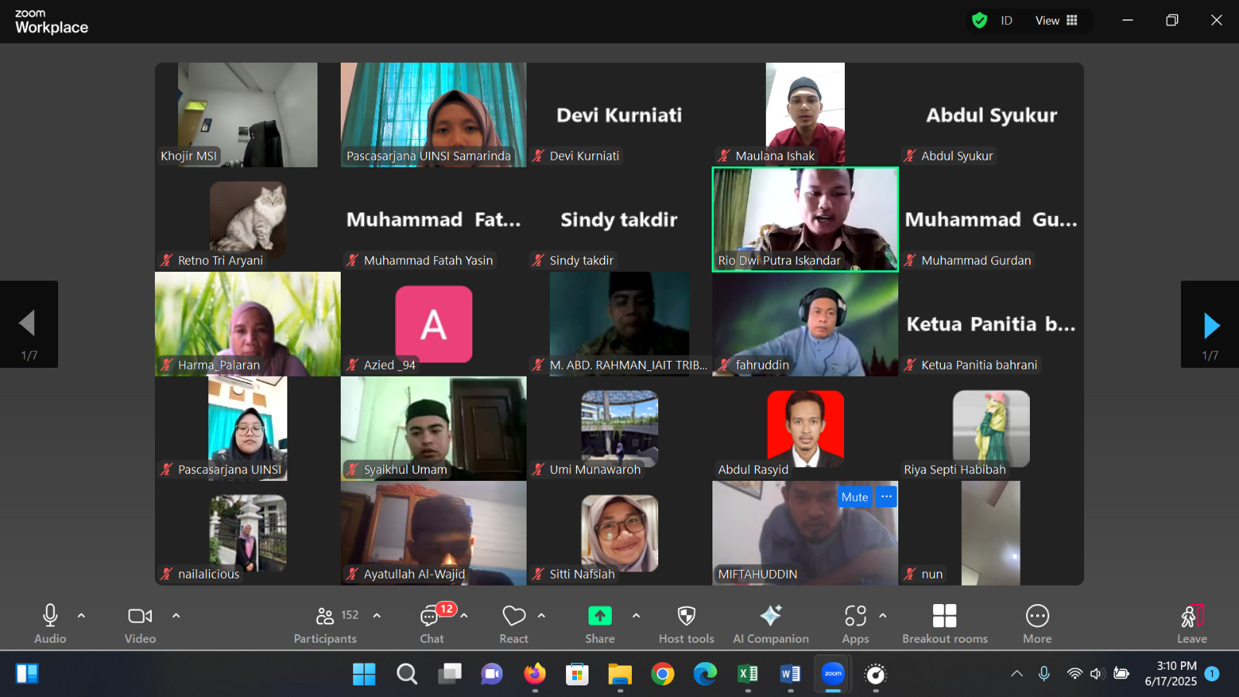Image resolution: width=1239 pixels, height=697 pixels.
Task: Expand the Audio options arrow
Action: tap(81, 616)
